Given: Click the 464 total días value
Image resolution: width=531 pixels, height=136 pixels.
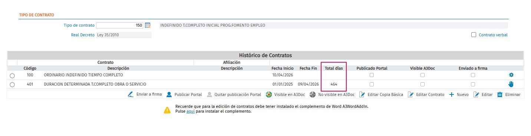Looking at the screenshot, I should click(334, 84).
